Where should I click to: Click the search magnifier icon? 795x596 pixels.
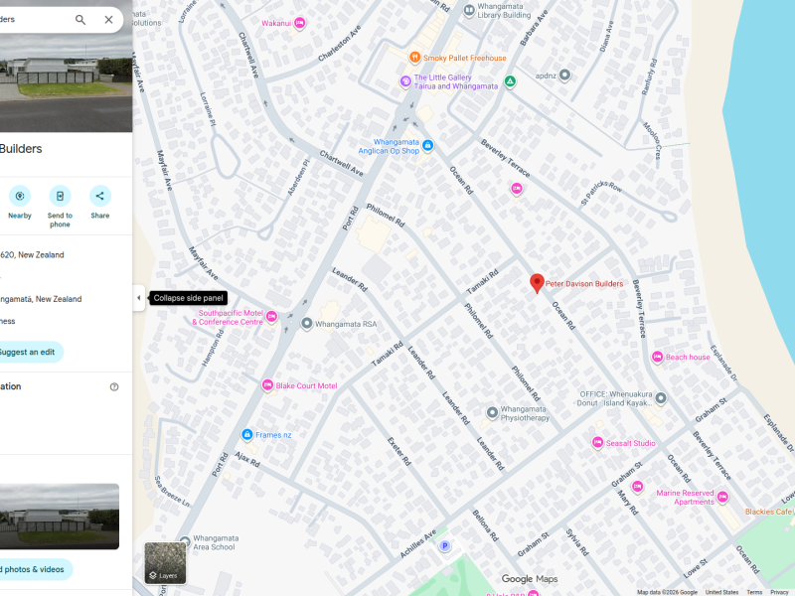[80, 20]
